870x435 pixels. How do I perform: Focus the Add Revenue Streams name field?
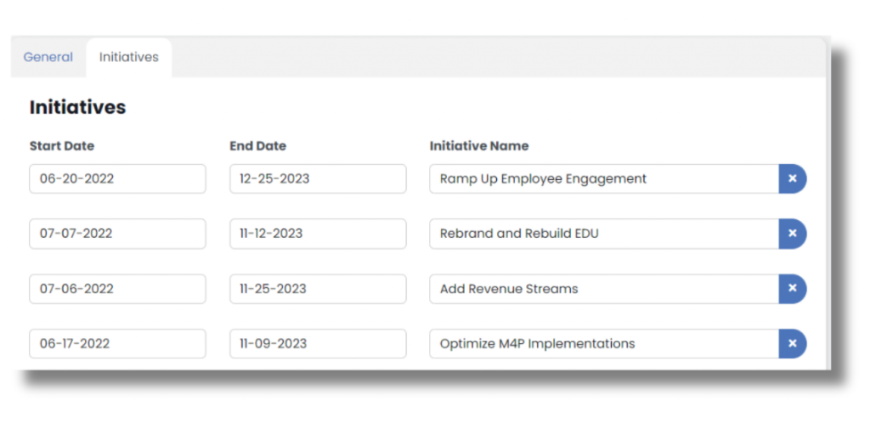603,289
